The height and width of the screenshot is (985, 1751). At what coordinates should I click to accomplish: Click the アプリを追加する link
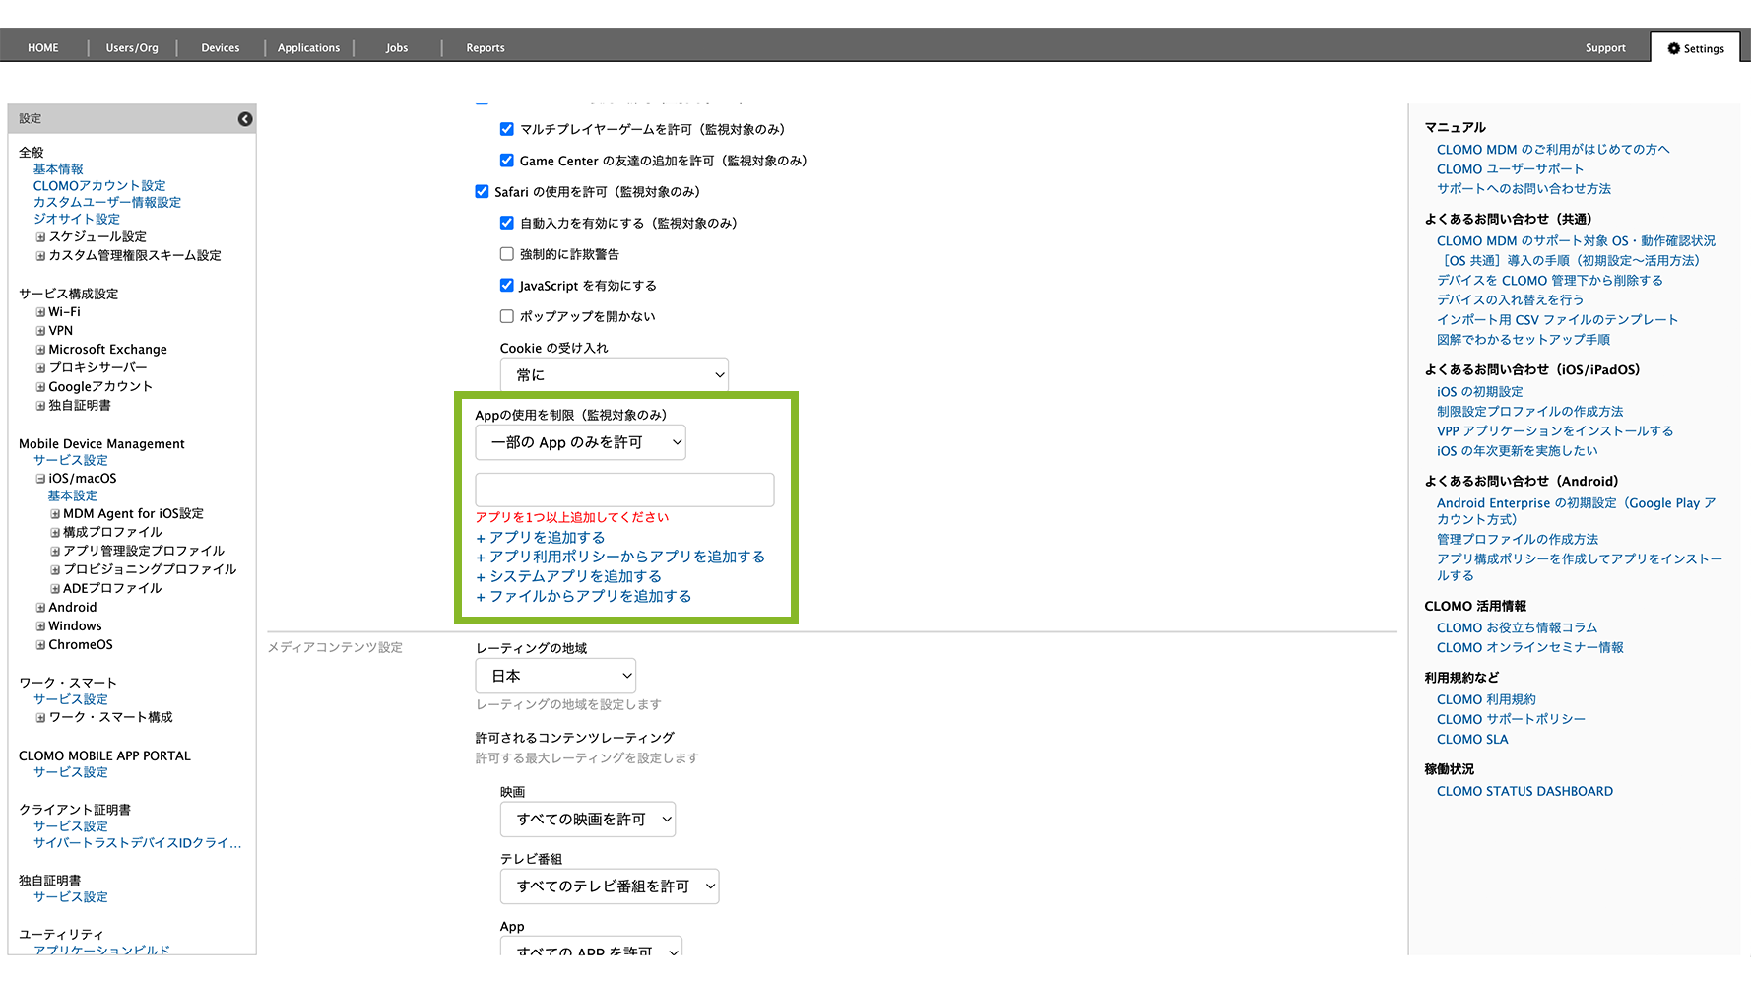click(547, 538)
